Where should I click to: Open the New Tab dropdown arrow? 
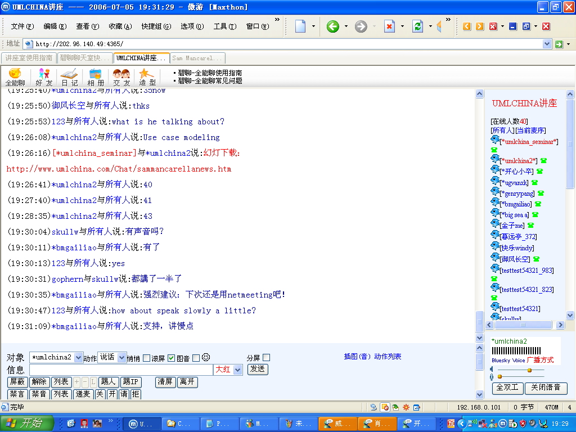point(313,26)
